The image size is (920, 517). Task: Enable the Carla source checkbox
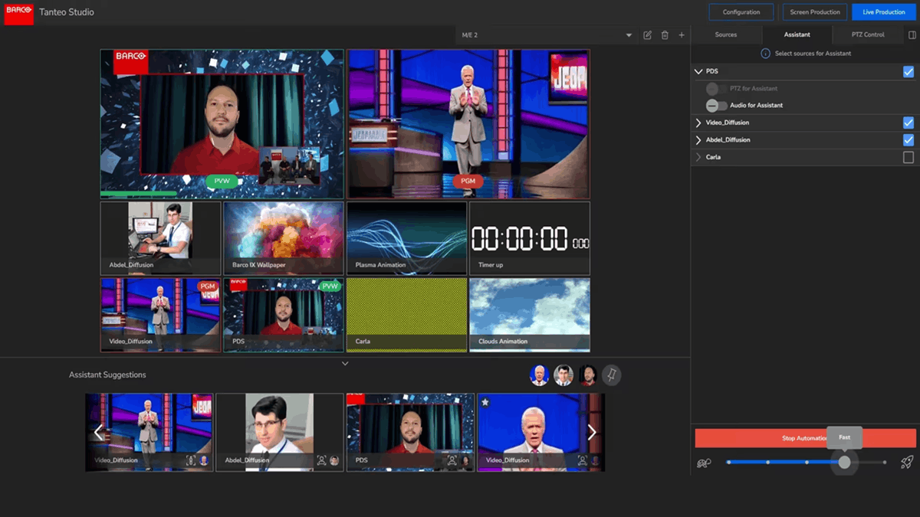[908, 156]
